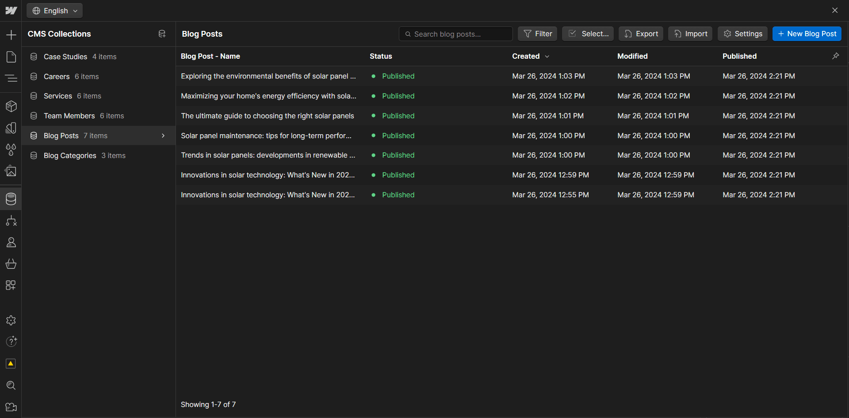Open the video tutorials icon
The width and height of the screenshot is (849, 418).
[11, 407]
